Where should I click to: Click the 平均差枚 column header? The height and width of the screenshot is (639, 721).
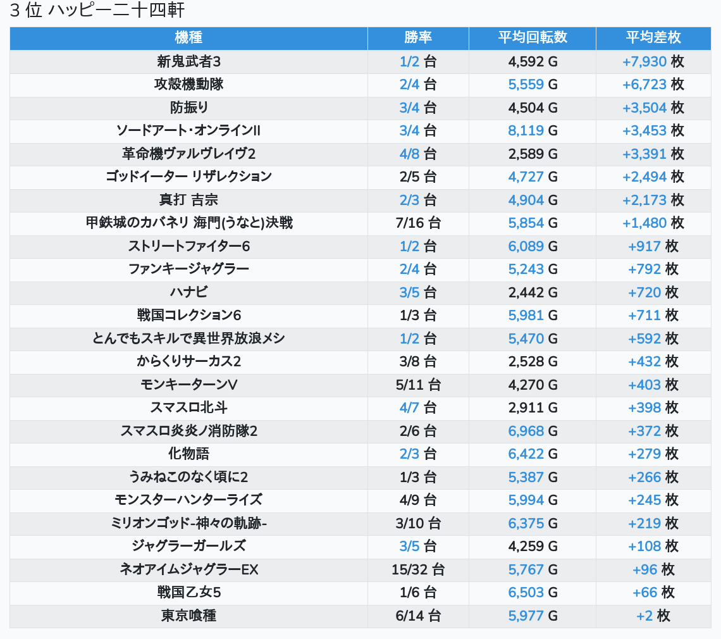(653, 38)
